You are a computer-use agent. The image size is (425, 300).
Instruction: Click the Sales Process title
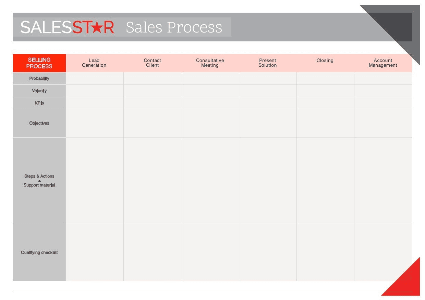[x=174, y=27]
